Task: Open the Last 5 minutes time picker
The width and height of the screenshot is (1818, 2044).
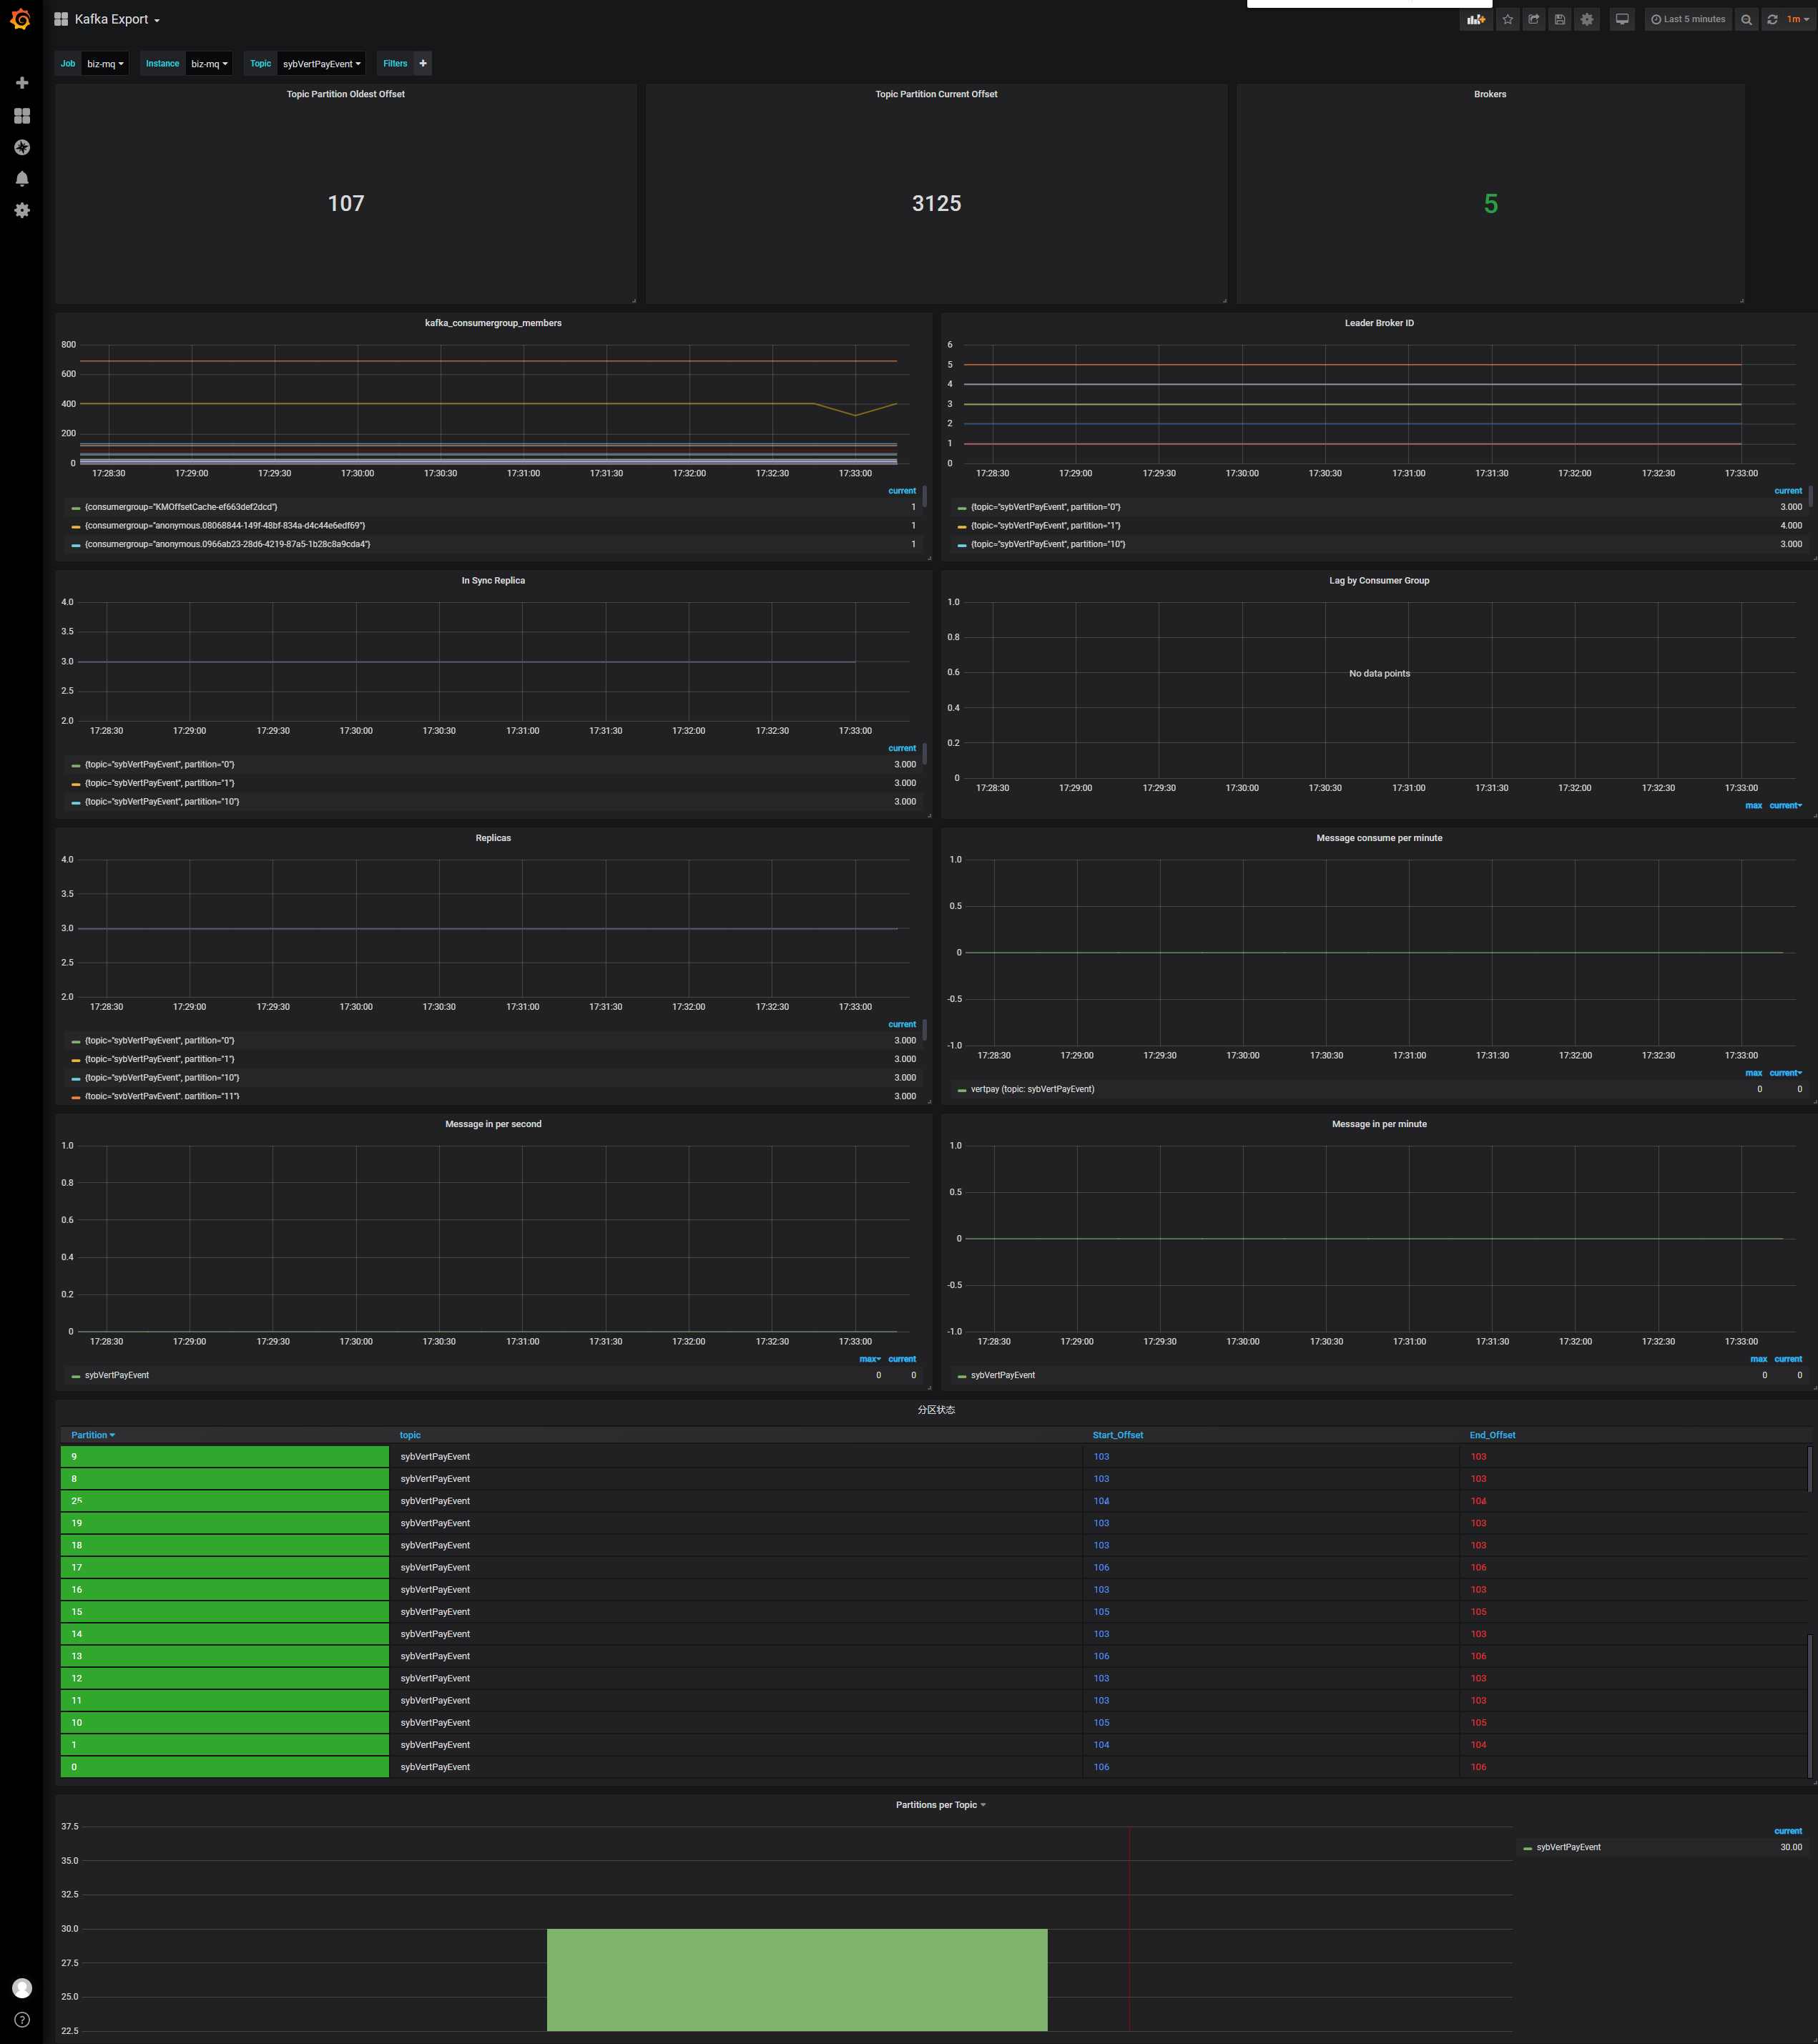Action: click(1688, 19)
